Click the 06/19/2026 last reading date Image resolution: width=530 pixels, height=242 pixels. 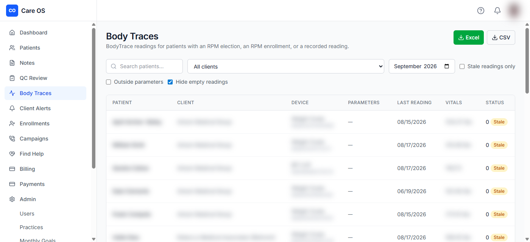[x=412, y=191]
